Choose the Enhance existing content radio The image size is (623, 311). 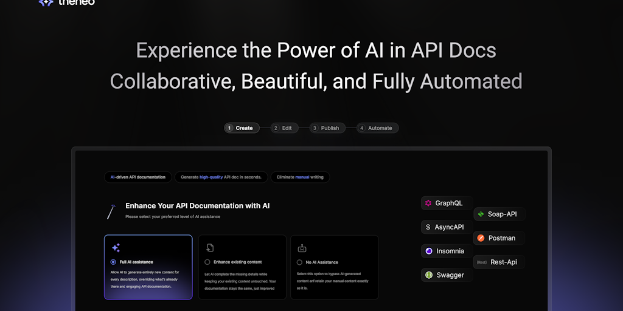(x=207, y=262)
